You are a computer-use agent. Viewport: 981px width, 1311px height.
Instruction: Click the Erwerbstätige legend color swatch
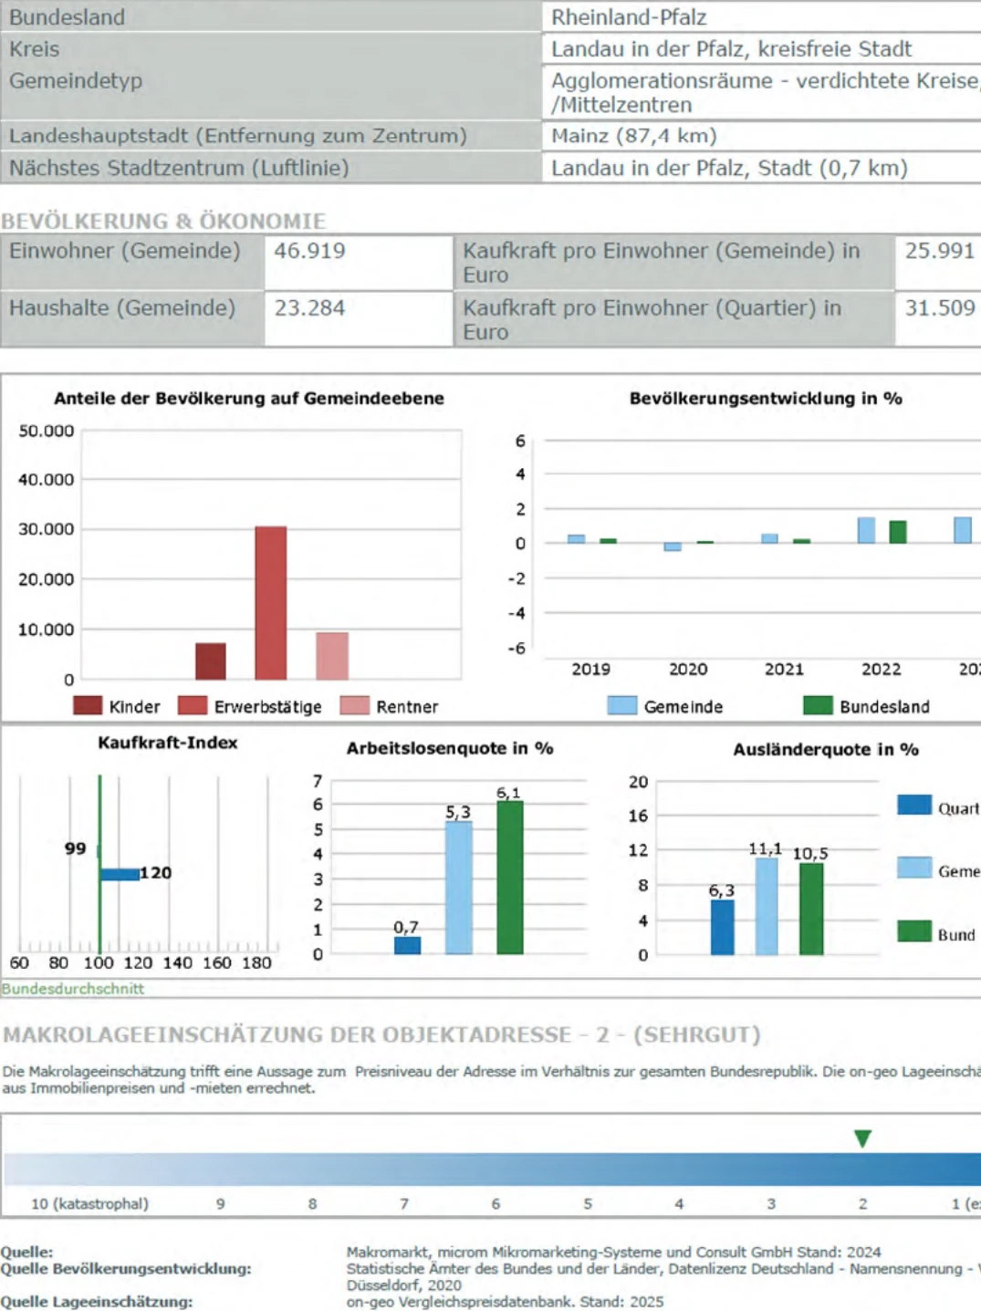click(193, 705)
